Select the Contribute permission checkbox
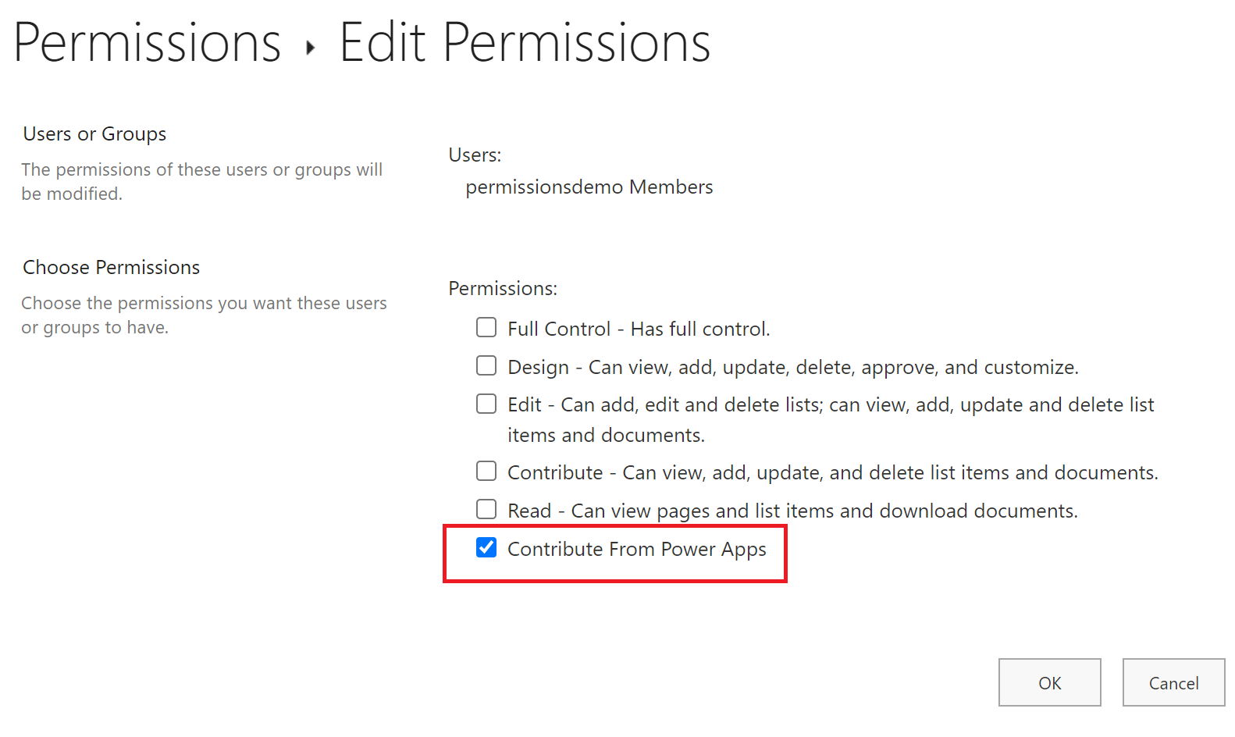Image resolution: width=1235 pixels, height=737 pixels. point(486,472)
